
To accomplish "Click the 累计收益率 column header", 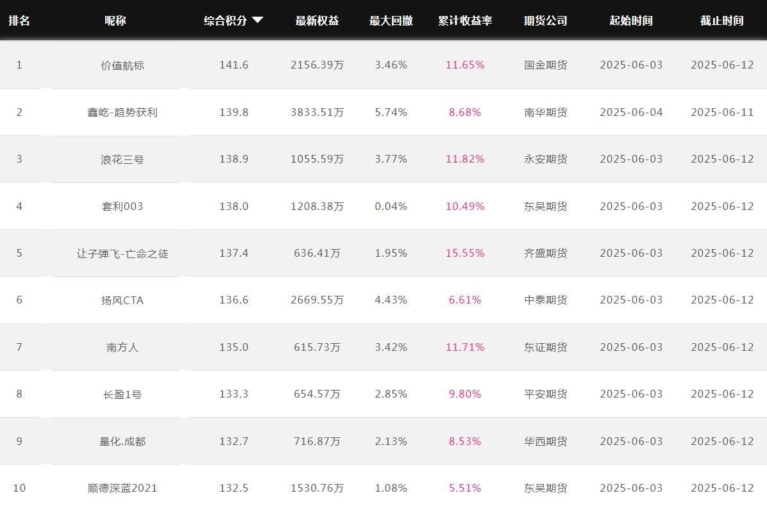I will pyautogui.click(x=465, y=20).
